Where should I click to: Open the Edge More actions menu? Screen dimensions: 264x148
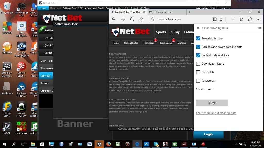click(259, 19)
